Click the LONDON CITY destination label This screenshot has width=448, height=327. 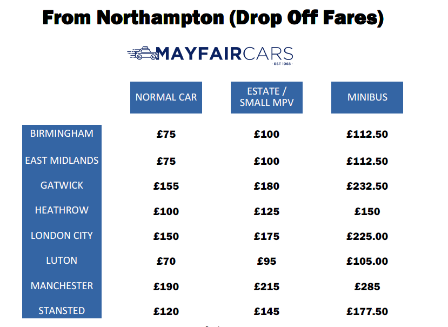62,236
